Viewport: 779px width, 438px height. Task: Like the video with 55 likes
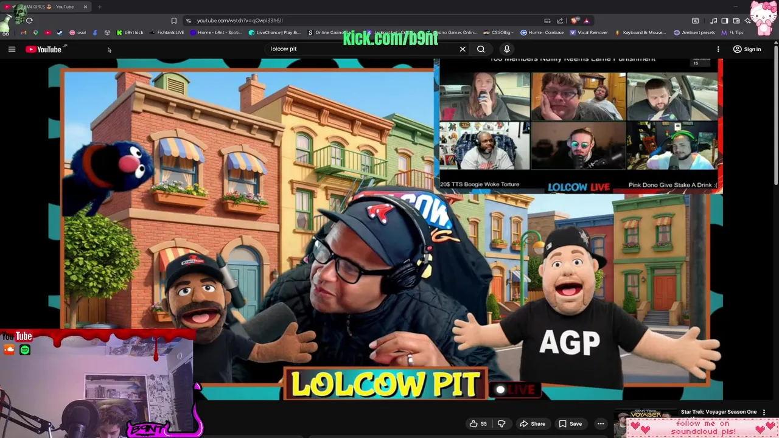click(x=478, y=424)
